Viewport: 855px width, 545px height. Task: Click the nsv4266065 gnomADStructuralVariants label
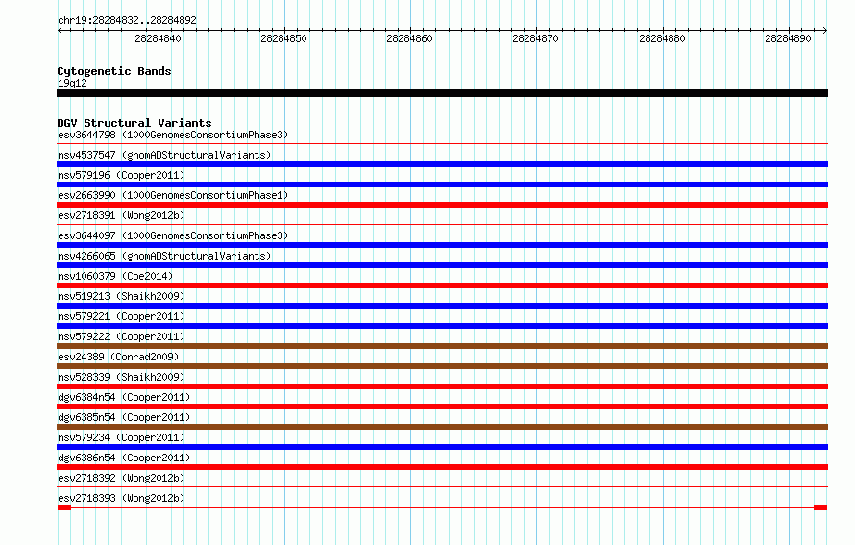click(164, 256)
